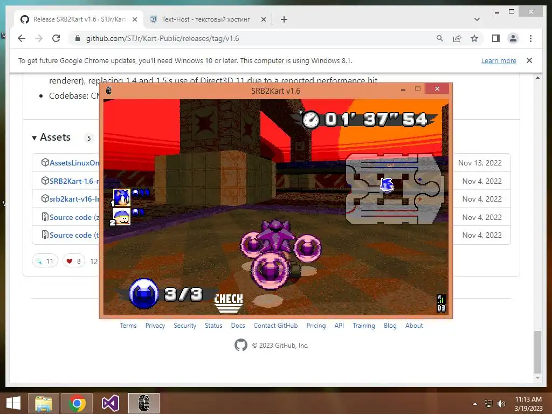Open Visual Studio from the taskbar
Viewport: 552px width, 414px height.
[111, 403]
